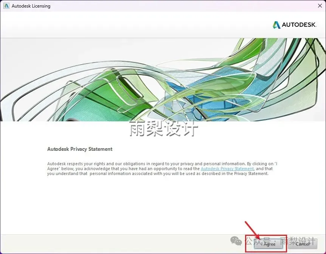Screen dimensions: 326x254
Task: Click the Autodesk logo in the header
Action: [x=295, y=25]
